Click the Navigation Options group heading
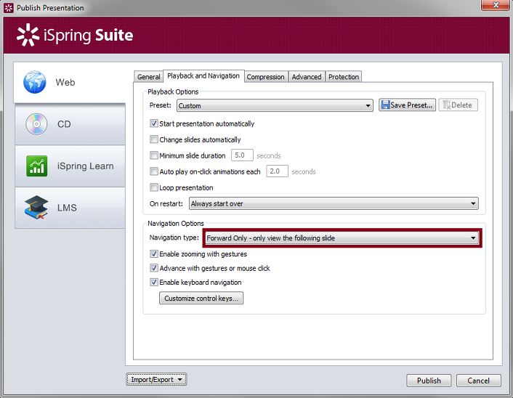 176,224
